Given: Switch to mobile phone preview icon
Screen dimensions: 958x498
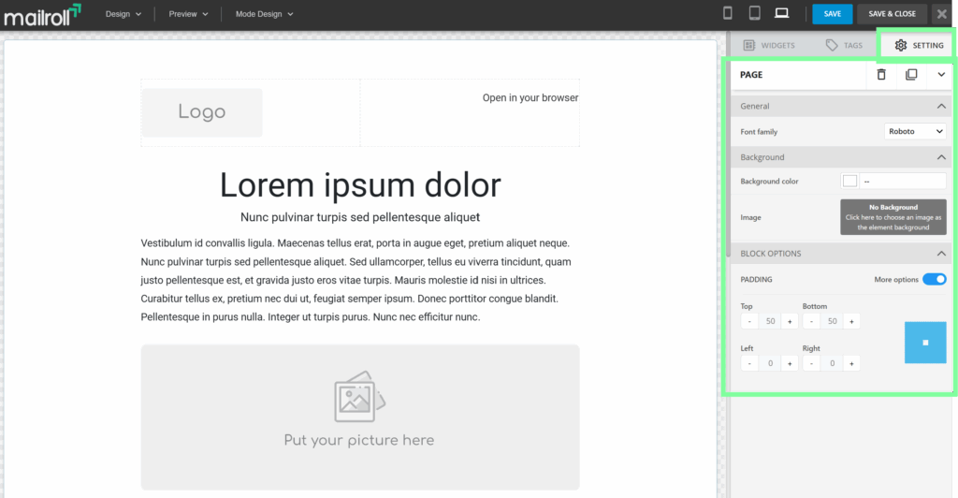Looking at the screenshot, I should click(x=729, y=13).
